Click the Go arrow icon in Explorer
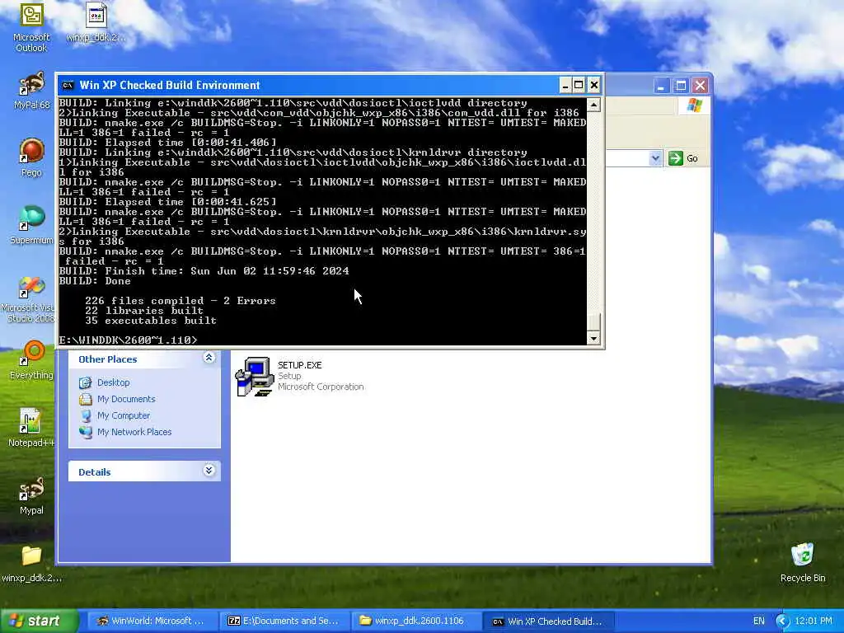This screenshot has width=844, height=633. click(676, 158)
